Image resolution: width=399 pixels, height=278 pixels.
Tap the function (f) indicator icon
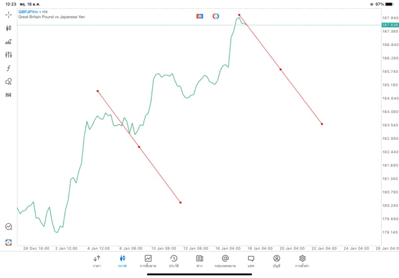[9, 68]
